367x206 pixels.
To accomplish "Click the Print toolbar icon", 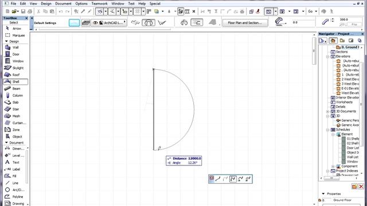I will click(30, 11).
